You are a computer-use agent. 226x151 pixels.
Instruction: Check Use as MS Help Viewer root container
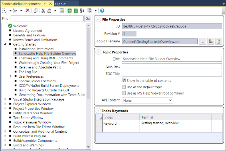click(124, 93)
